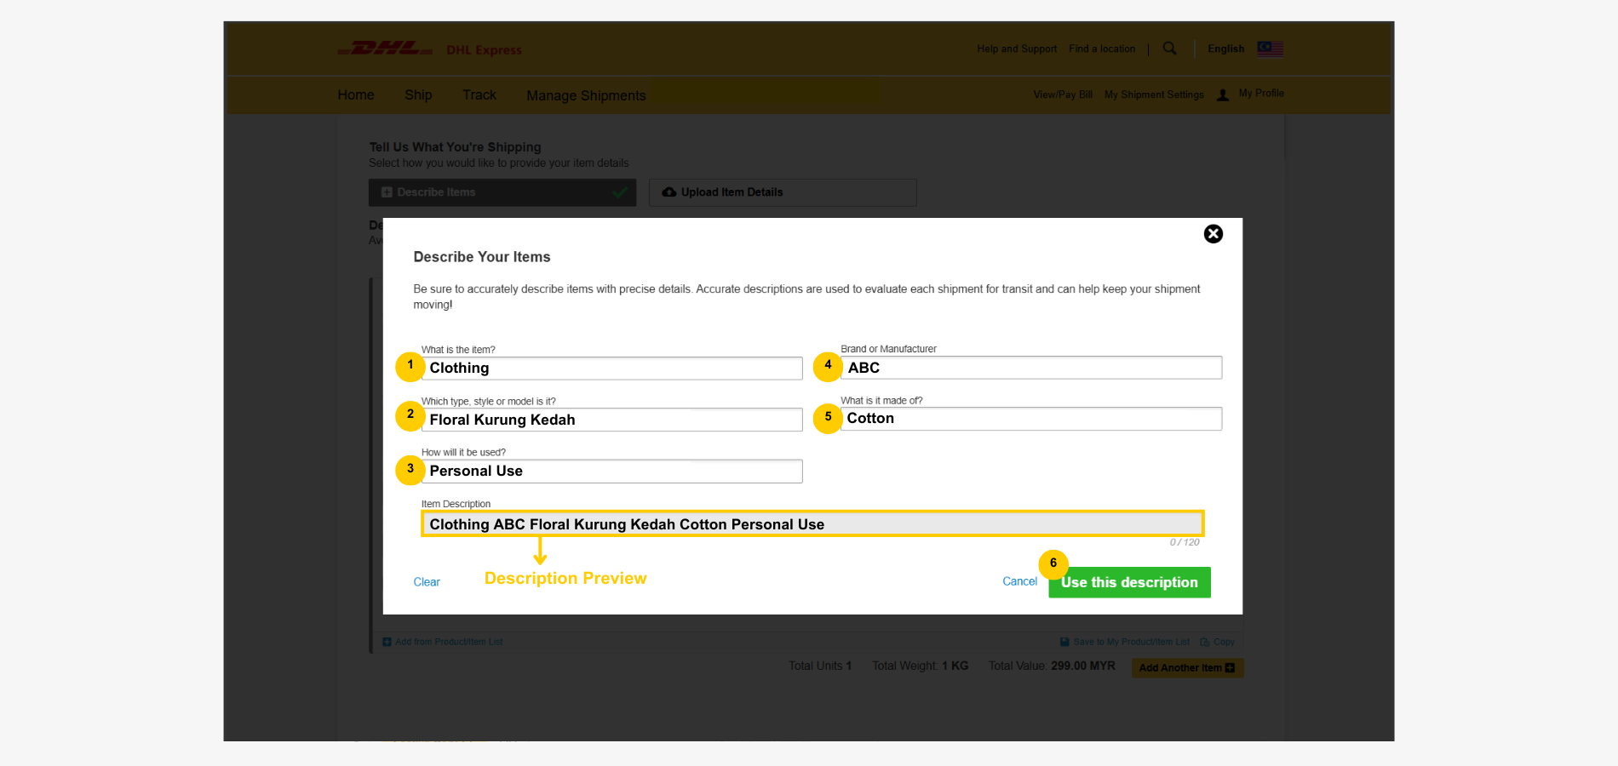Open My Shipment Settings
Image resolution: width=1618 pixels, height=766 pixels.
tap(1154, 94)
